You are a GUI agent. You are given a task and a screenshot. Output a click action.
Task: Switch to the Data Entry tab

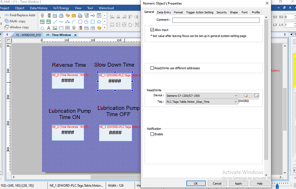pyautogui.click(x=164, y=12)
